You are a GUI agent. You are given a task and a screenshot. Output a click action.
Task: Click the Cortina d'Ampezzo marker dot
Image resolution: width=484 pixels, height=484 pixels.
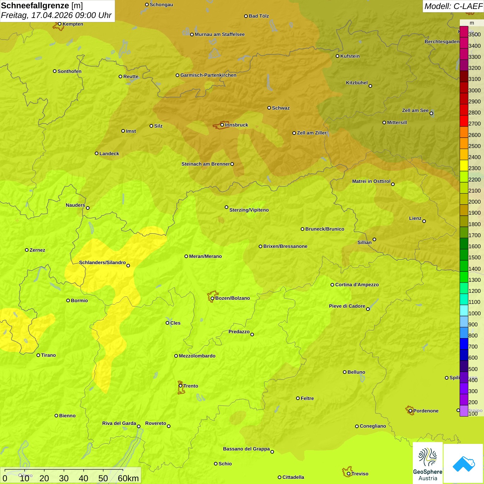click(332, 285)
